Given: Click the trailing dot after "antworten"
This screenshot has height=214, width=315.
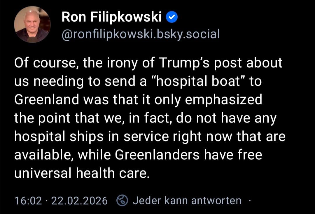Looking at the screenshot, I should click(x=250, y=201).
